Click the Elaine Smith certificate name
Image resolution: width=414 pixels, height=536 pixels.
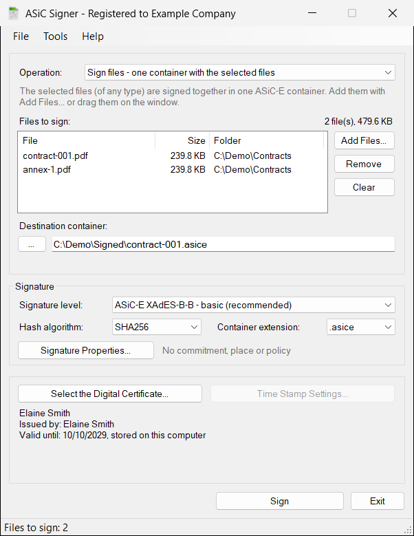(x=45, y=413)
